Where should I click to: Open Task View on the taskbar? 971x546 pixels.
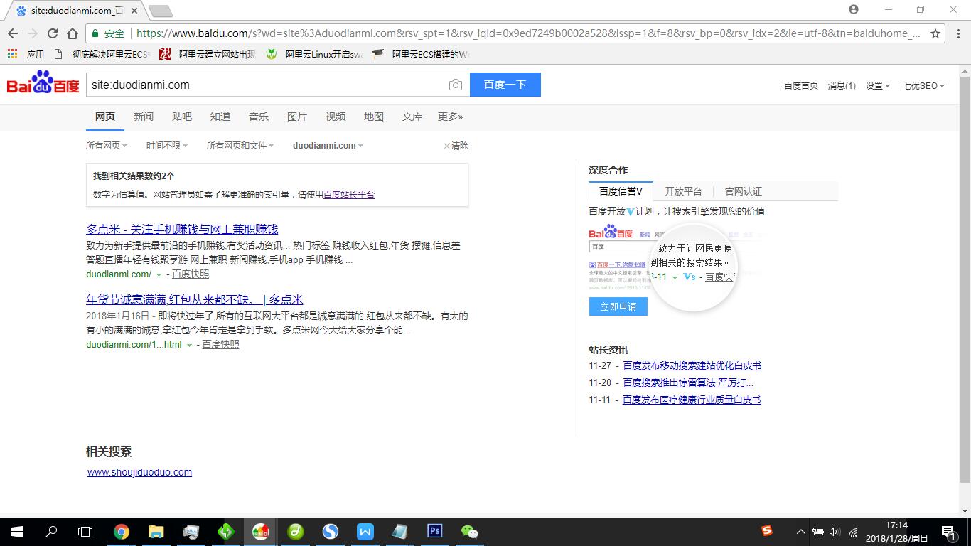coord(85,531)
